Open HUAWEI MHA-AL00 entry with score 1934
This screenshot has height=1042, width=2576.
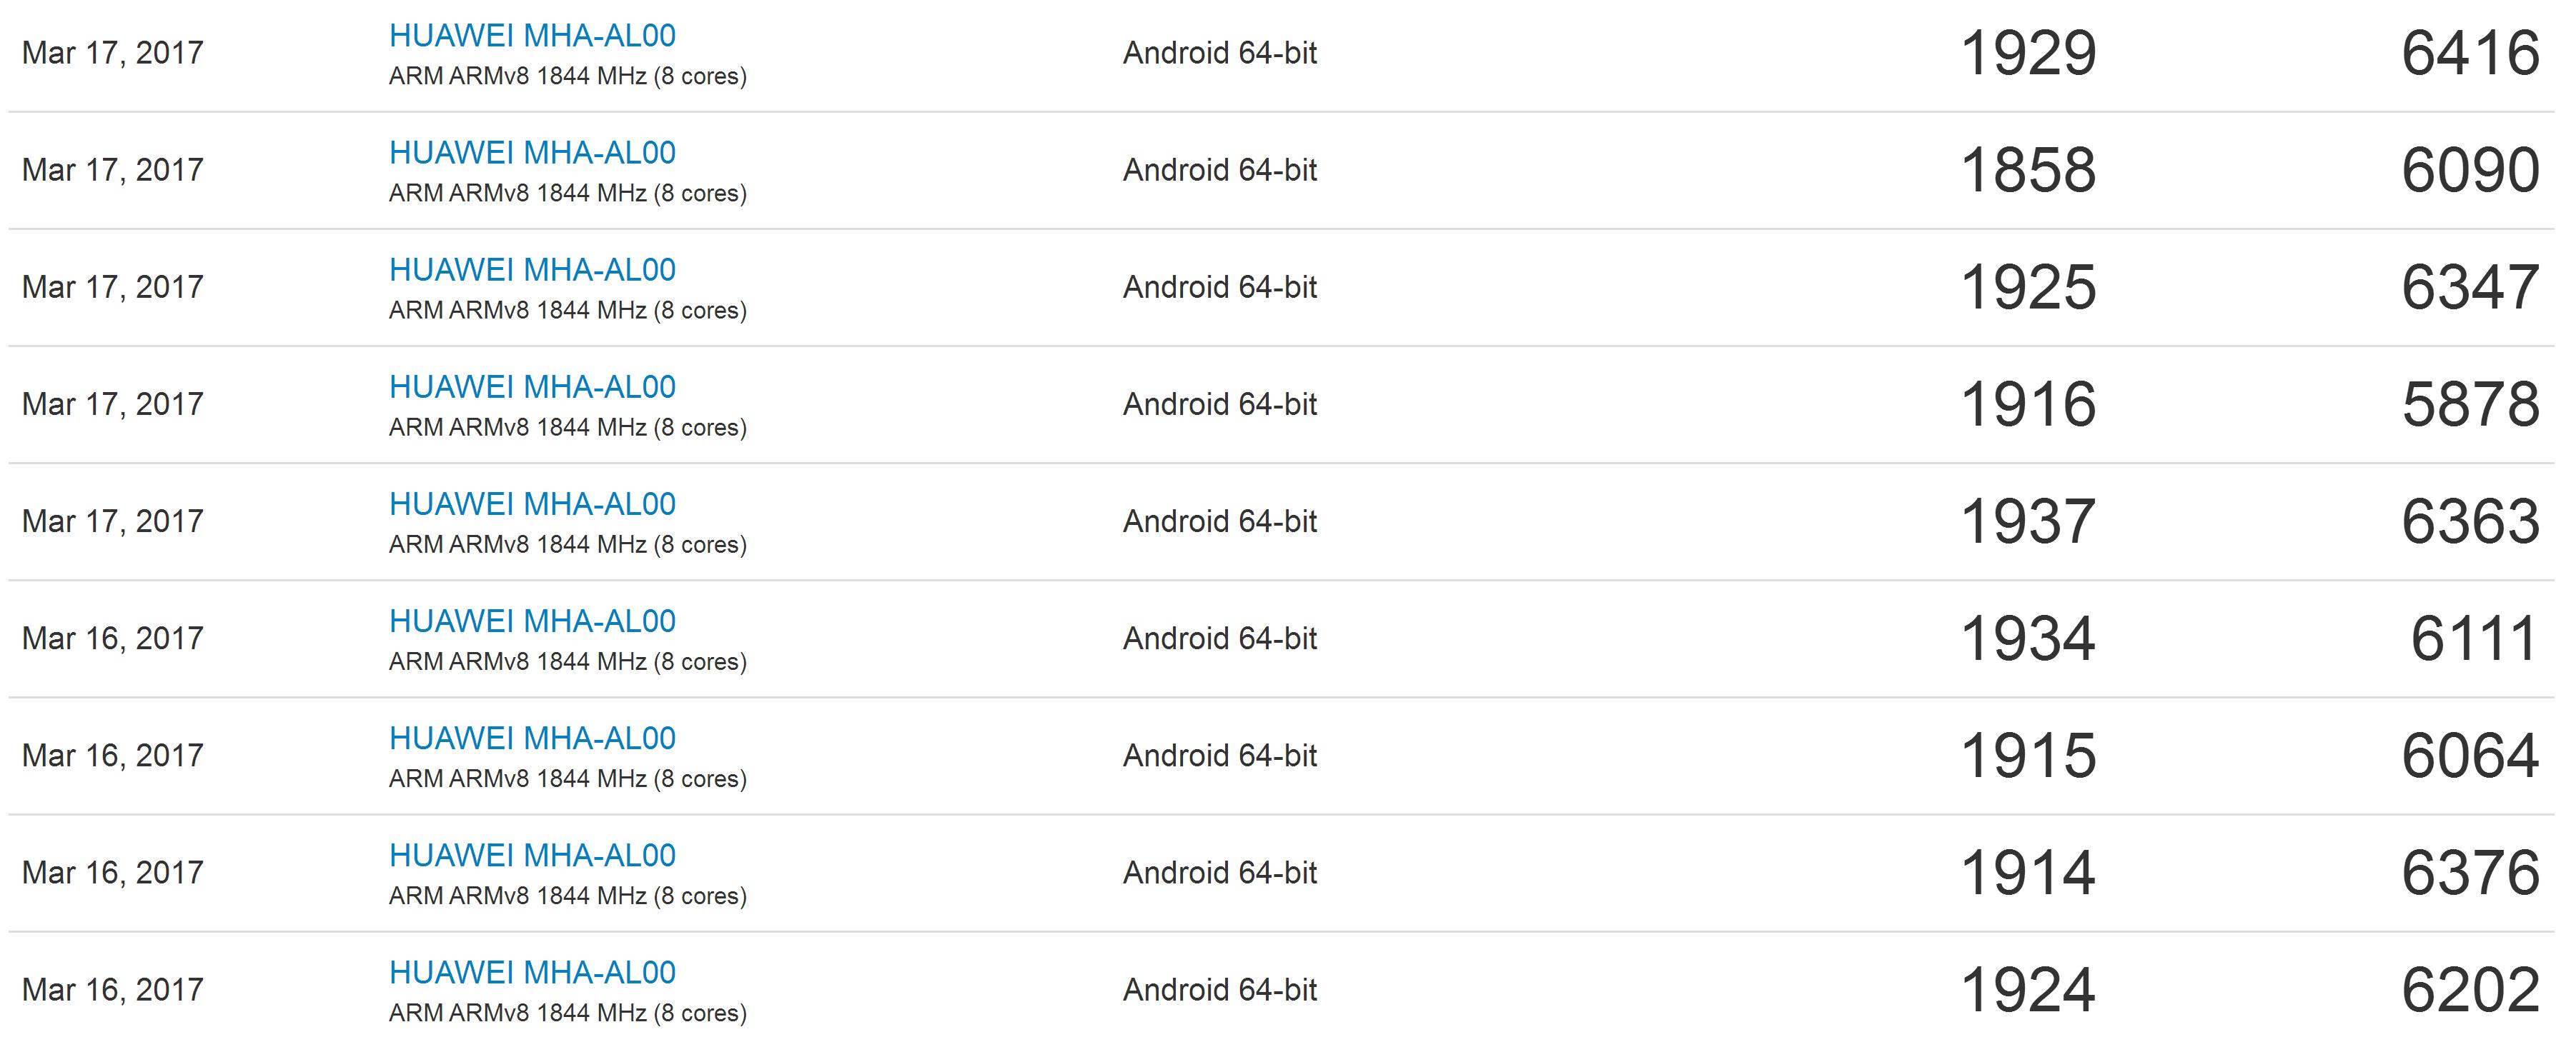pyautogui.click(x=532, y=621)
